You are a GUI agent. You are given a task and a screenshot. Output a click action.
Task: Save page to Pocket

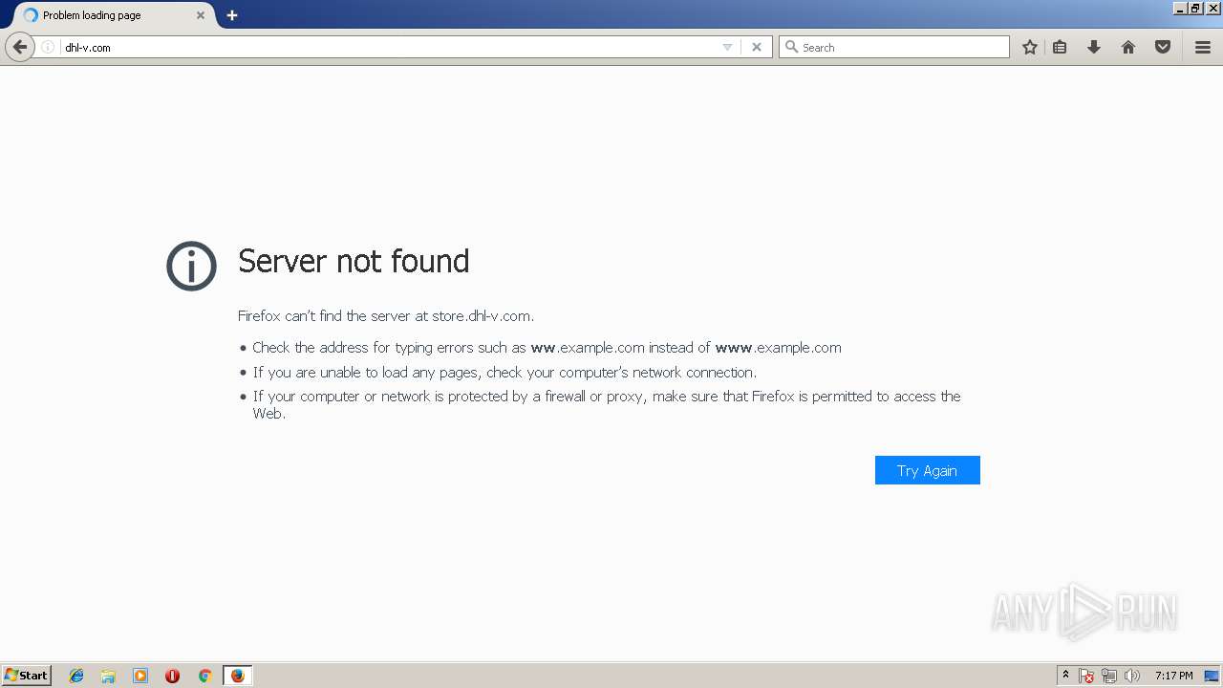(1163, 47)
